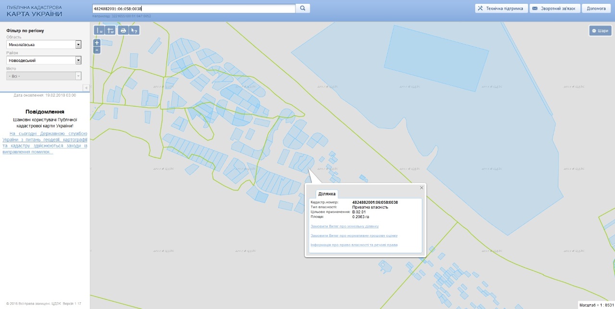Open the Місто dropdown
Screen dimensions: 615x309
tap(78, 76)
